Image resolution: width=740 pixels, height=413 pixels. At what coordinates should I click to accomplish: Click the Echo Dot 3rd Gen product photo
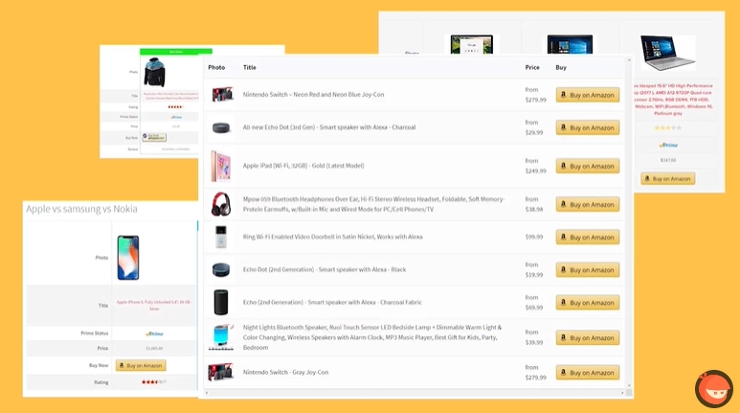pos(221,127)
